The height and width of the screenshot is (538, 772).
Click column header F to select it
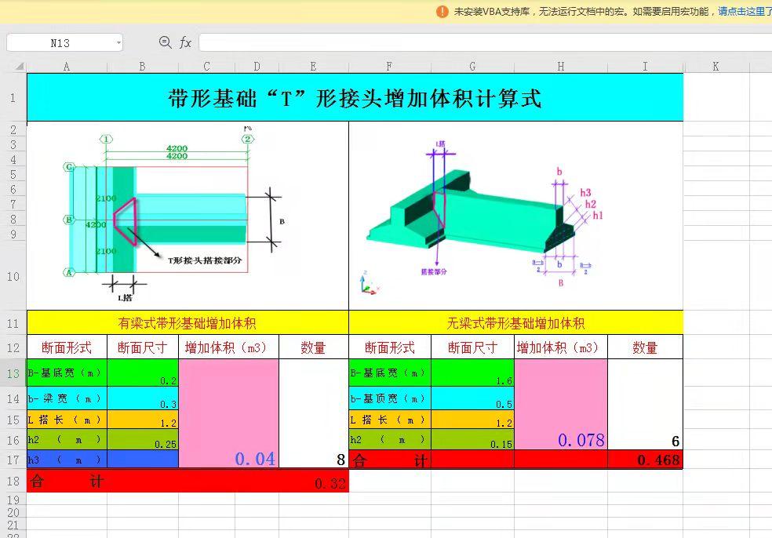pyautogui.click(x=389, y=67)
